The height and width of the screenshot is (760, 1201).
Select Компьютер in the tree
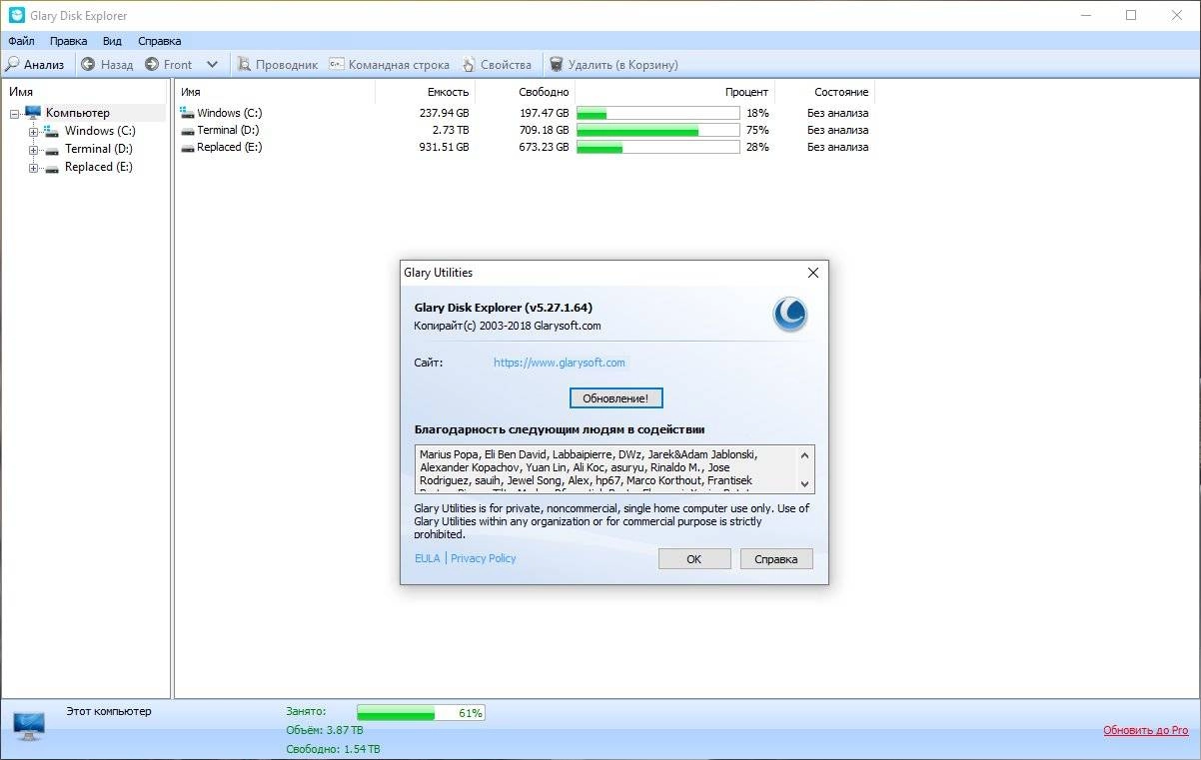pos(78,113)
